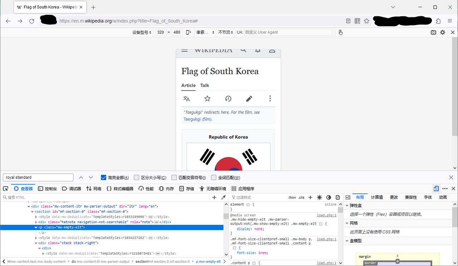Pick color with the eyedropper
This screenshot has height=266, width=458.
coord(224,197)
